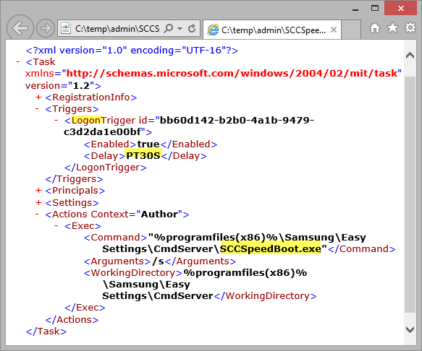Click the version="1.2" attribute
The height and width of the screenshot is (351, 422).
pos(63,86)
